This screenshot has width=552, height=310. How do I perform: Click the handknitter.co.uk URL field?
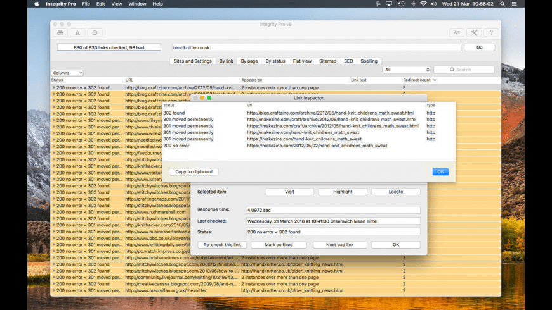point(316,47)
